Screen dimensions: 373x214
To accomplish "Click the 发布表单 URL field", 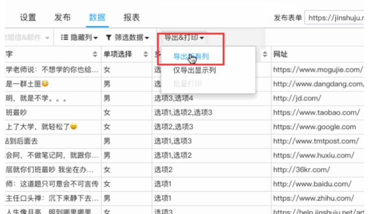I will pos(334,17).
